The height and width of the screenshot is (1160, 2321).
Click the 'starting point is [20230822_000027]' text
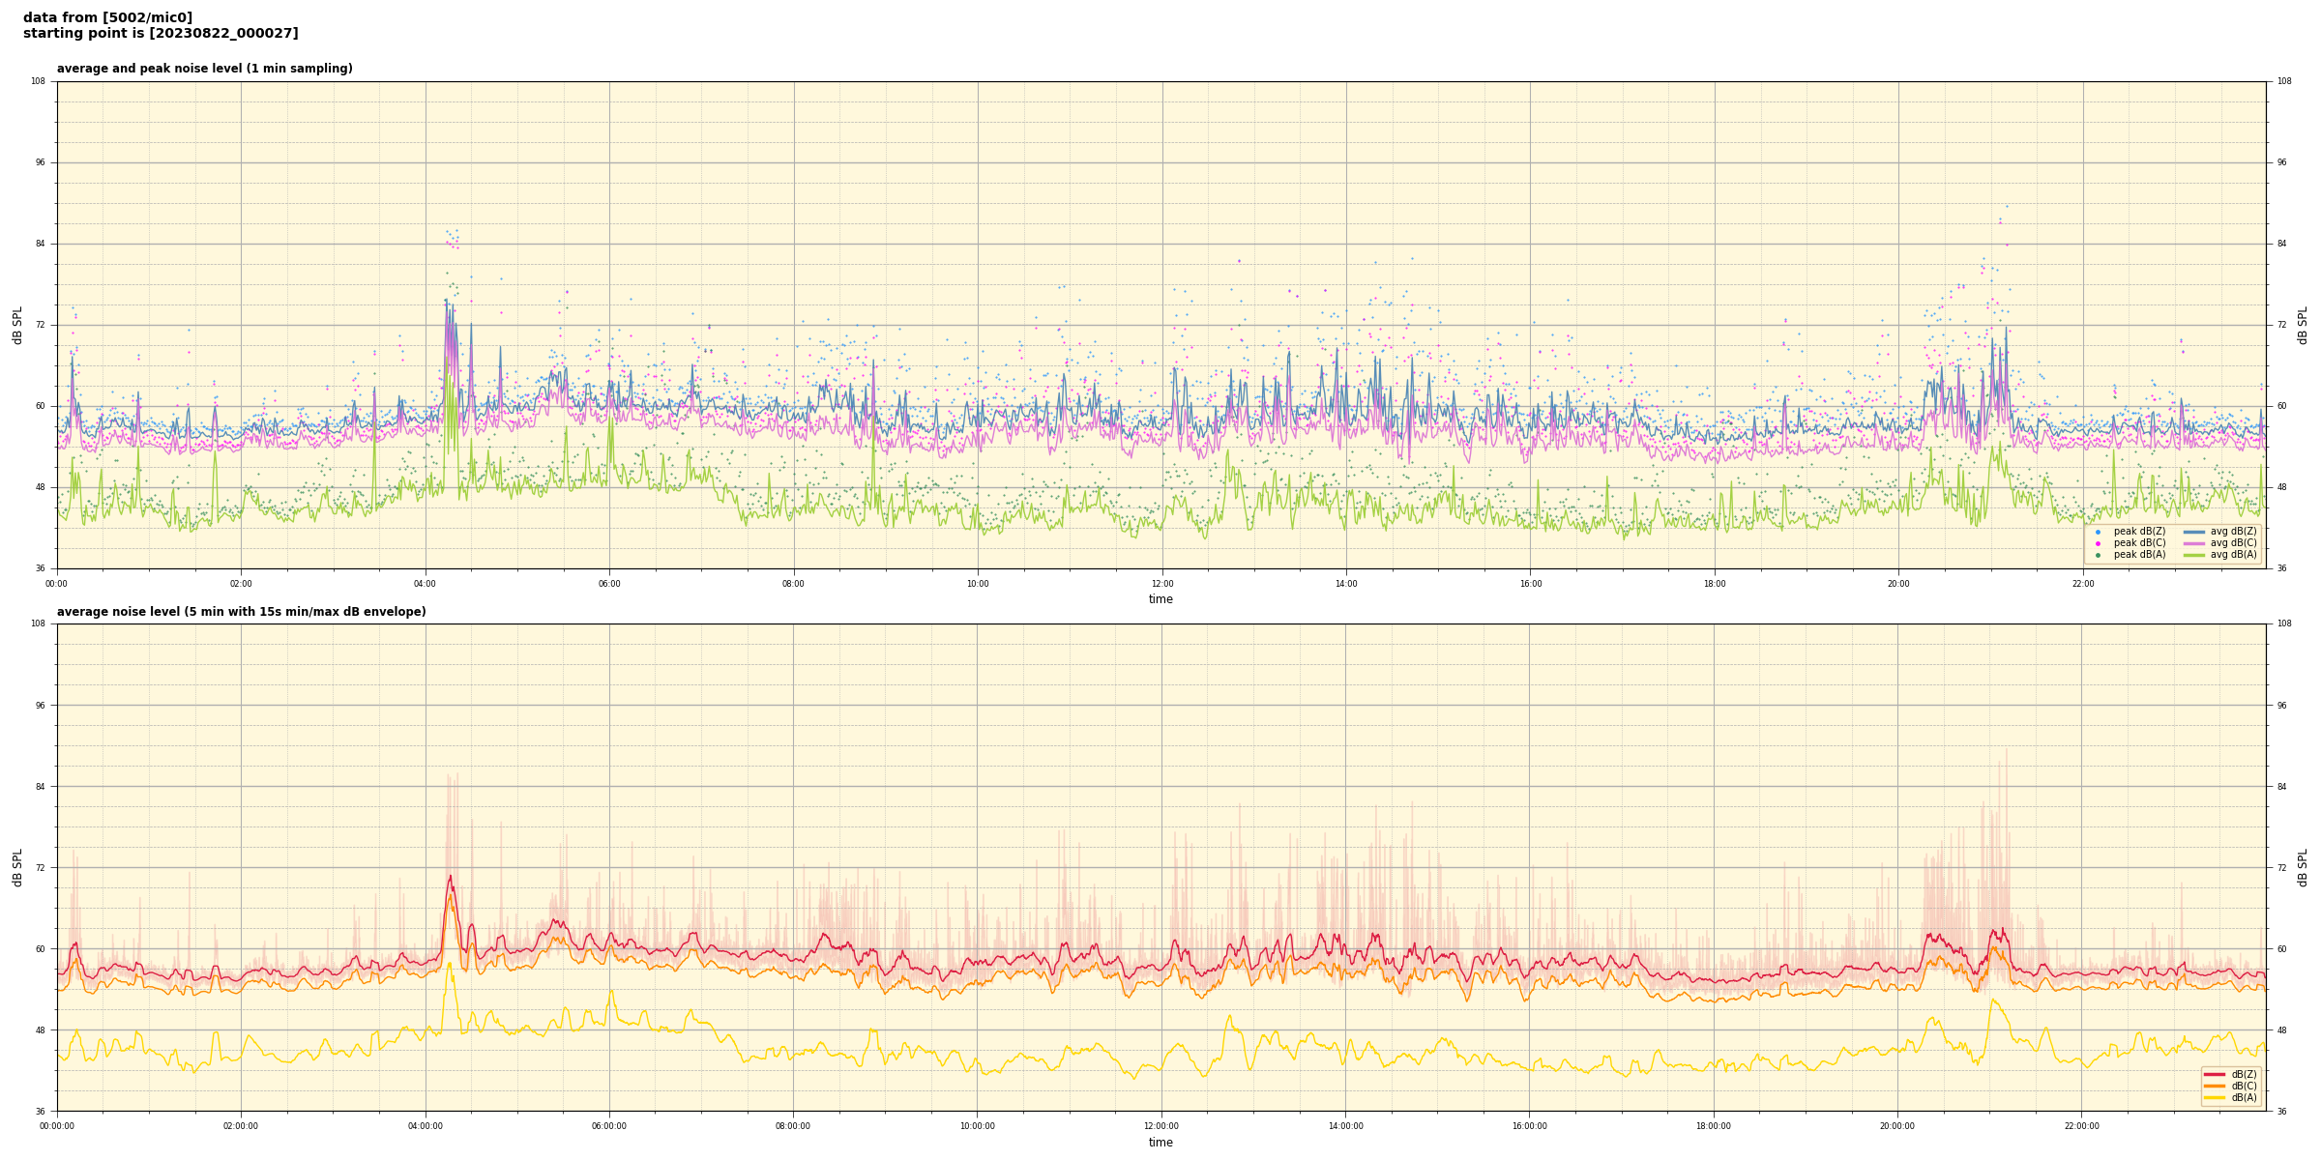tap(161, 34)
